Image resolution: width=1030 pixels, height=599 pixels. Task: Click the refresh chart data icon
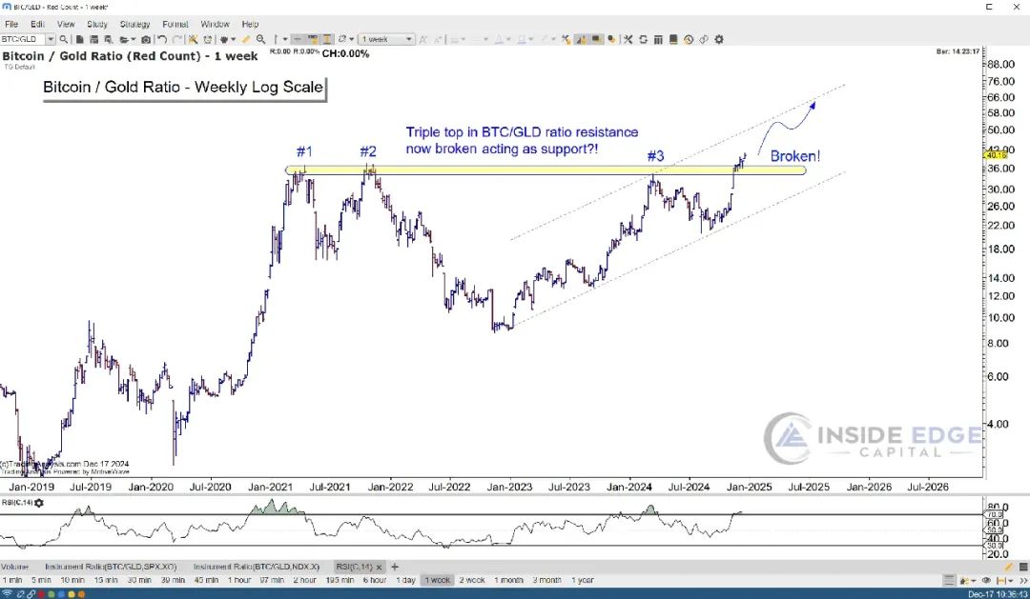point(643,39)
